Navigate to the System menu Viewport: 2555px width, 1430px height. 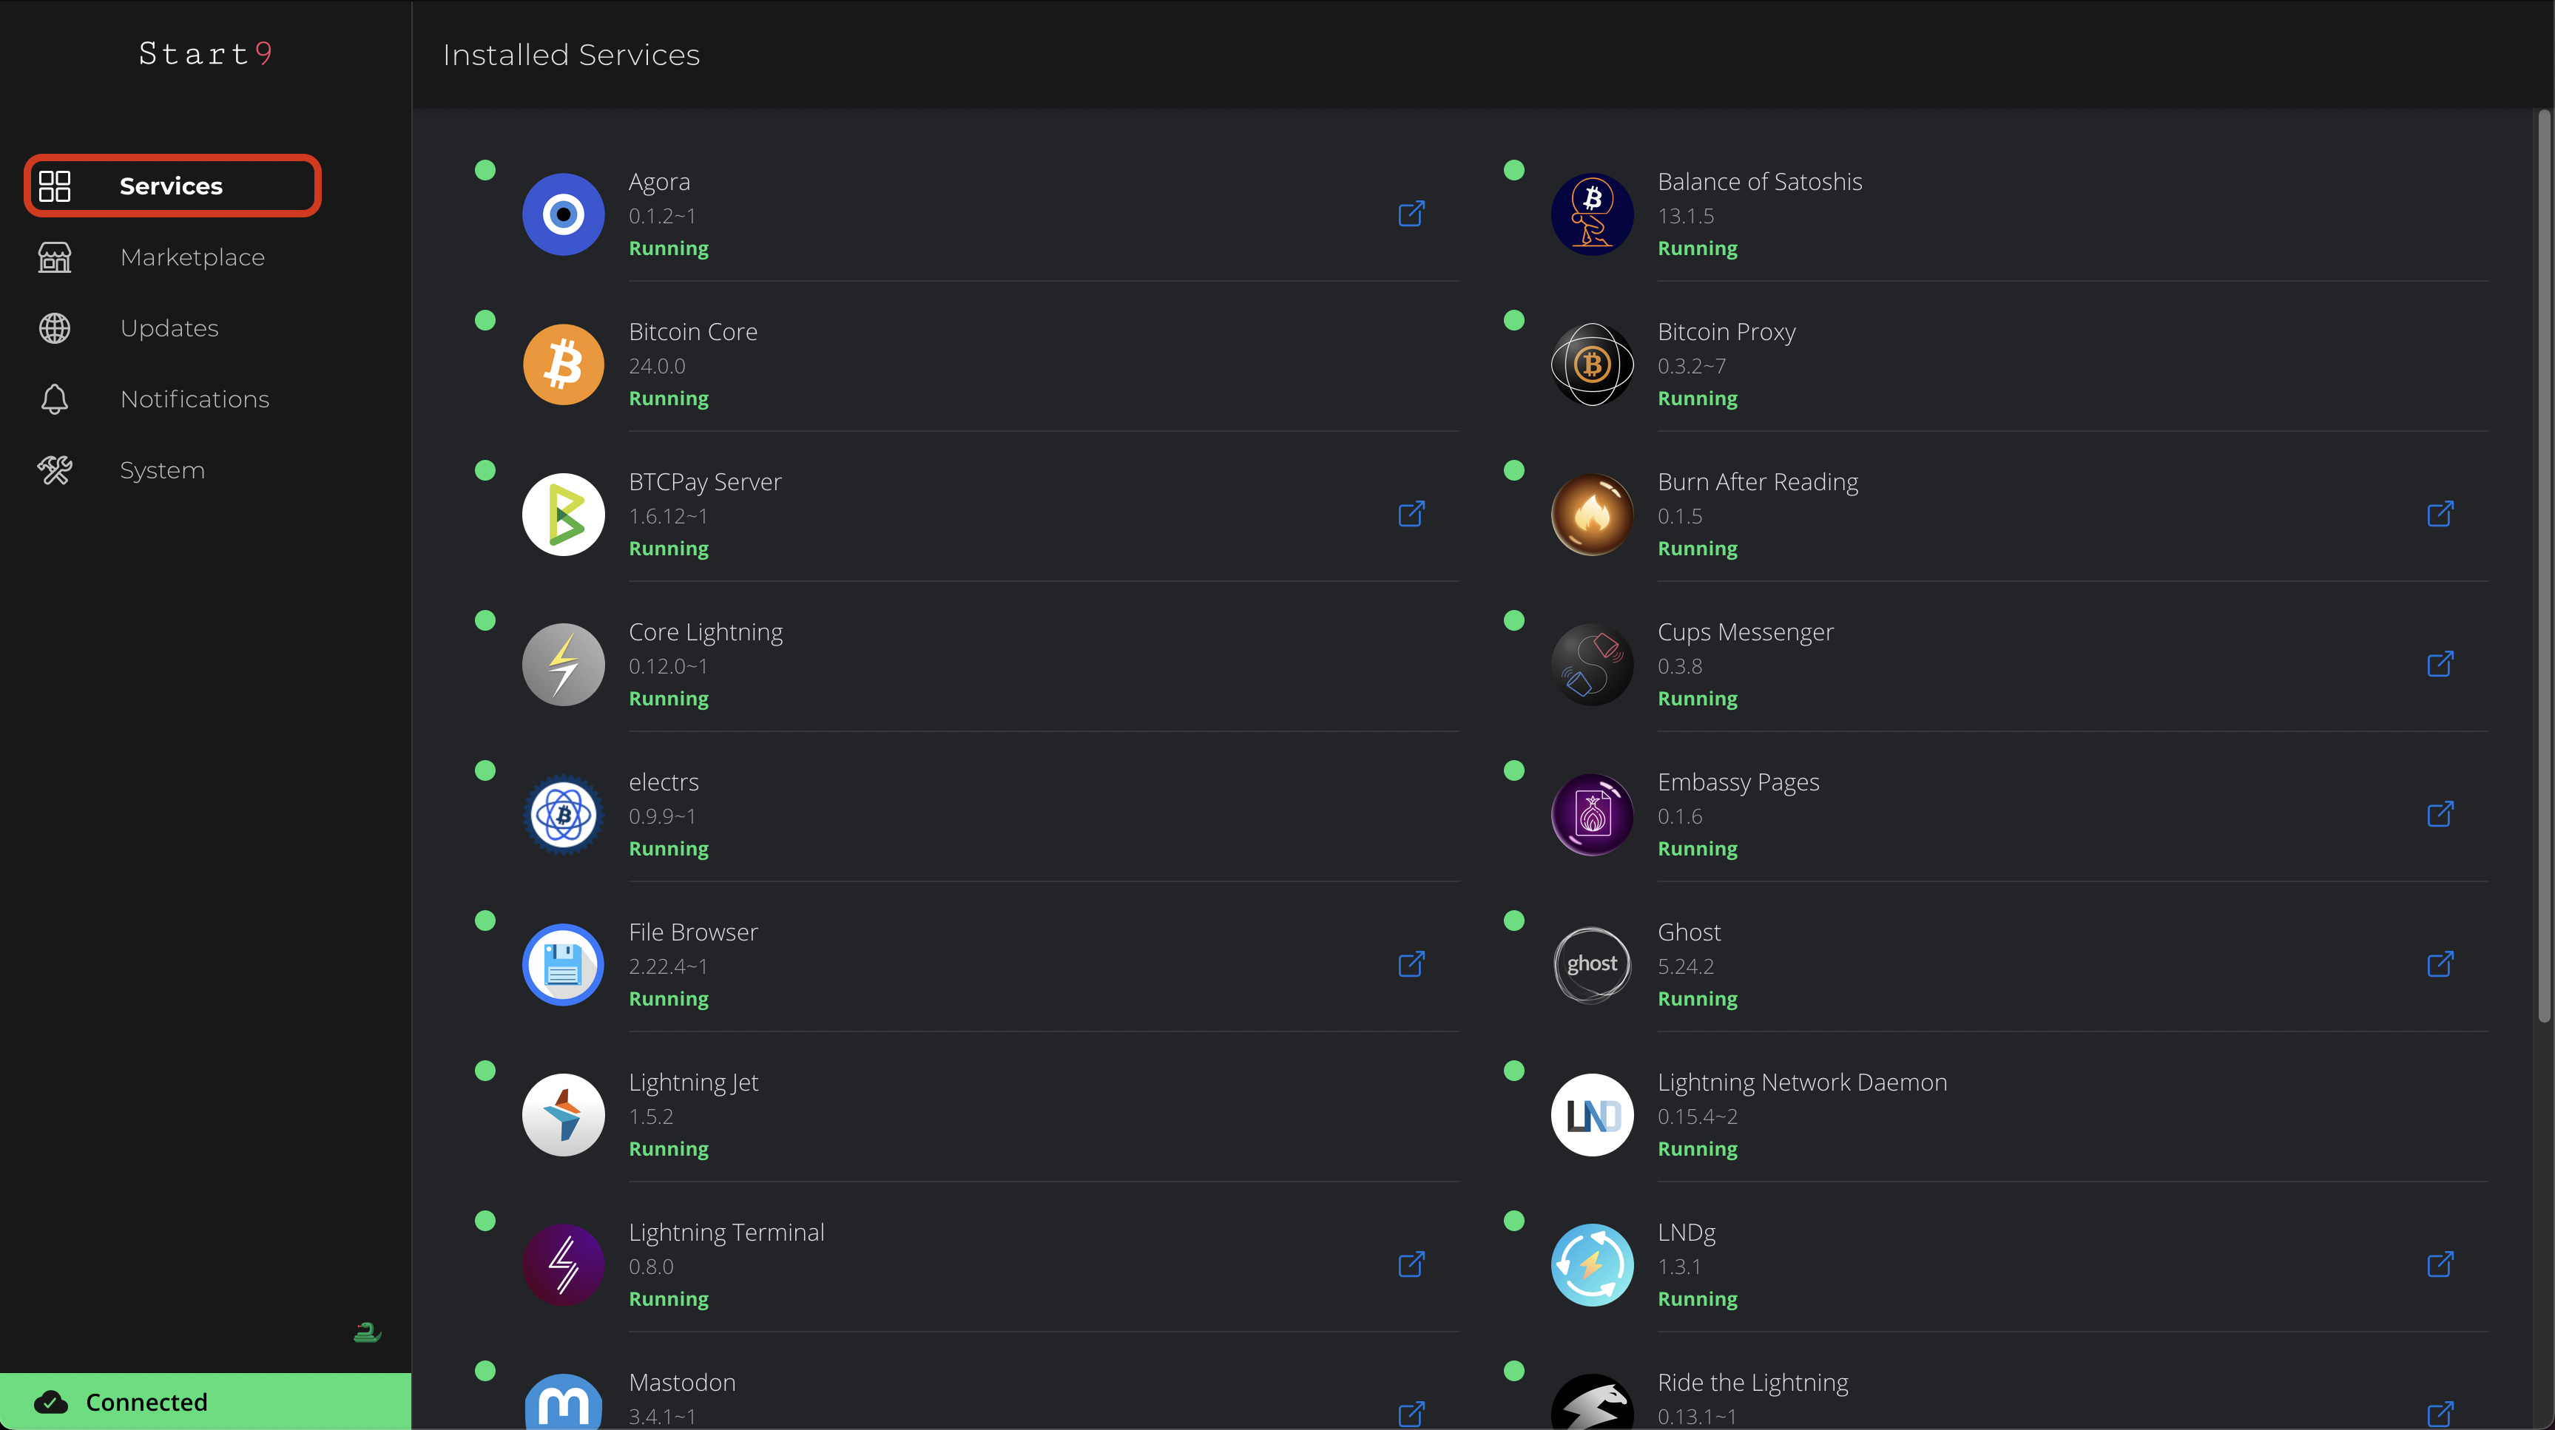[162, 471]
